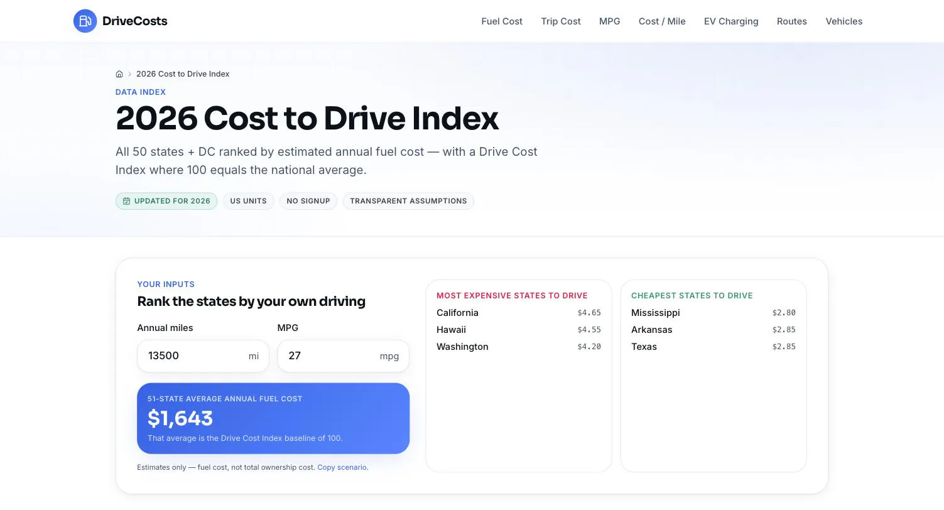Click the $4.65 price value

pyautogui.click(x=589, y=313)
